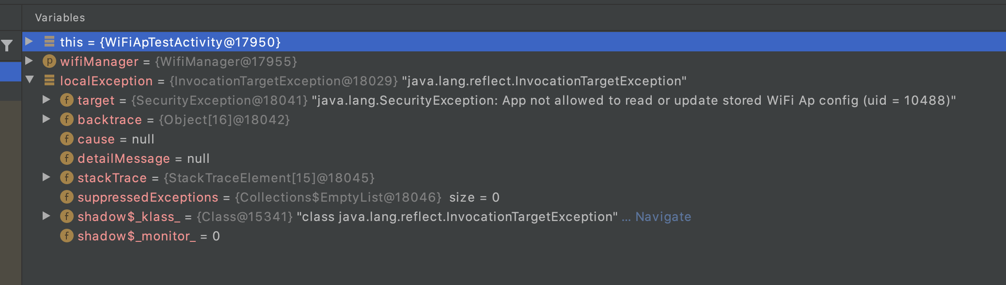Screen dimensions: 1006x285
Task: Click the object icon next to localException
Action: tap(49, 81)
